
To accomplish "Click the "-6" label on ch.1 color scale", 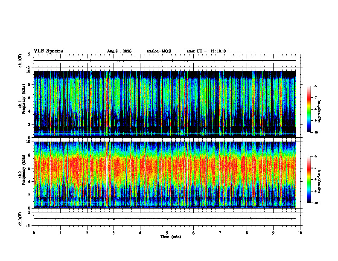I will (x=315, y=86).
